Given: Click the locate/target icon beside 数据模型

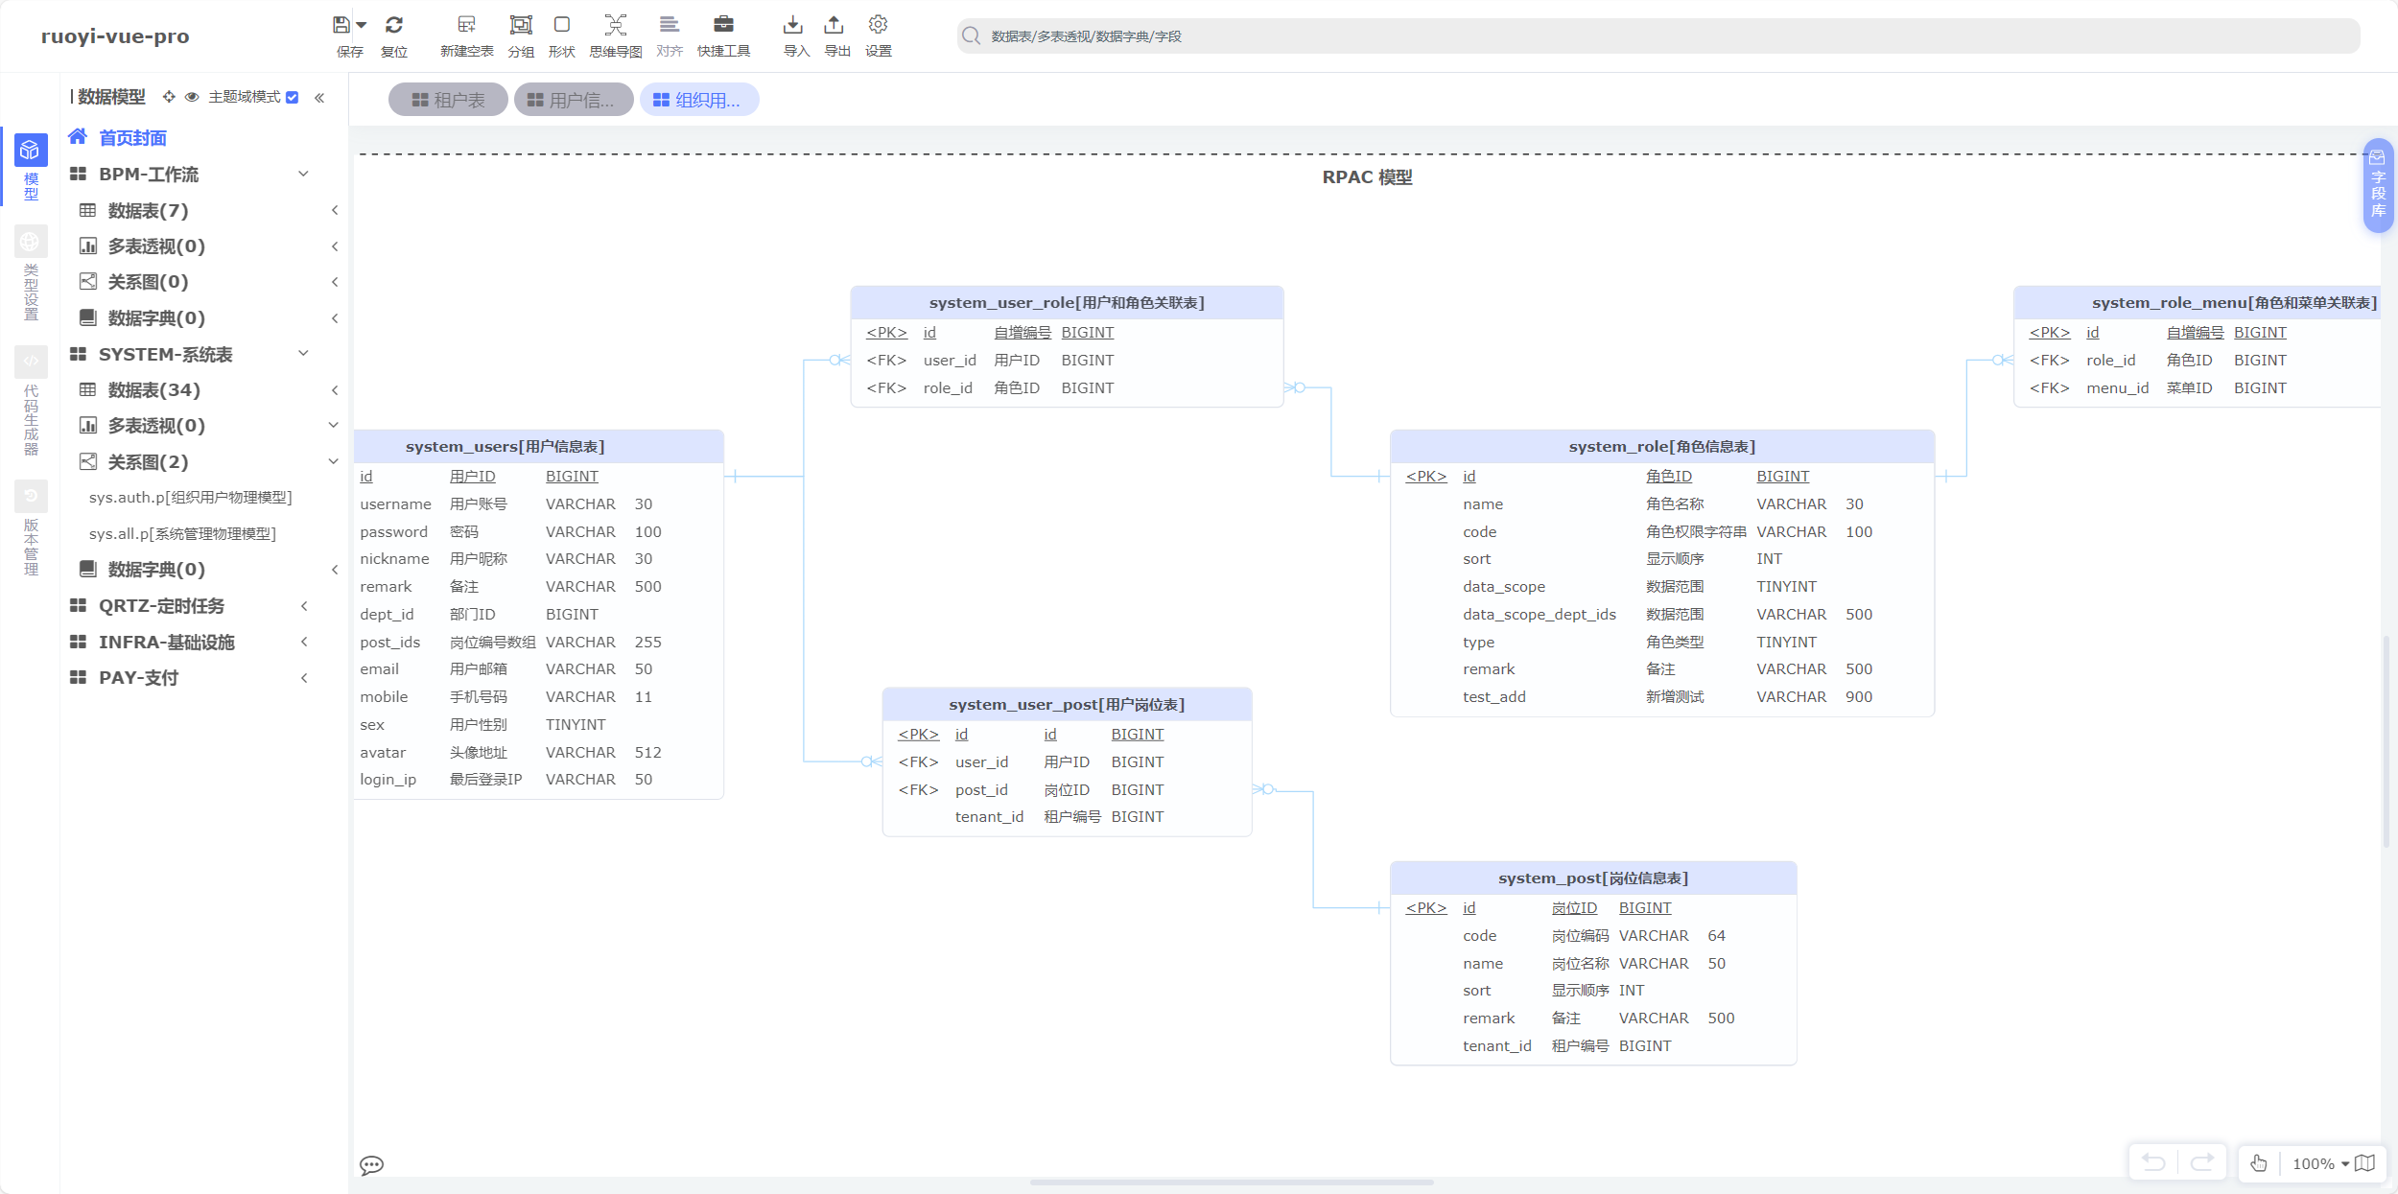Looking at the screenshot, I should [169, 97].
